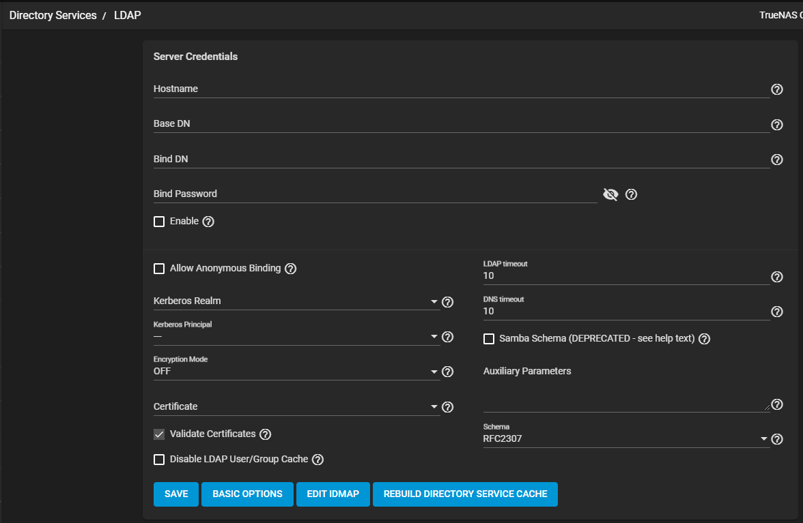The height and width of the screenshot is (523, 803).
Task: Tick the Disable LDAP User/Group Cache checkbox
Action: [159, 460]
